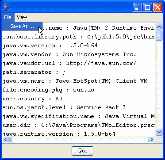Screen dimensions: 165x160
Task: Open the File menu
Action: pos(8,17)
